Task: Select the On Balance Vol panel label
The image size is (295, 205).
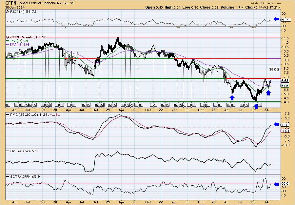Action: coord(24,151)
